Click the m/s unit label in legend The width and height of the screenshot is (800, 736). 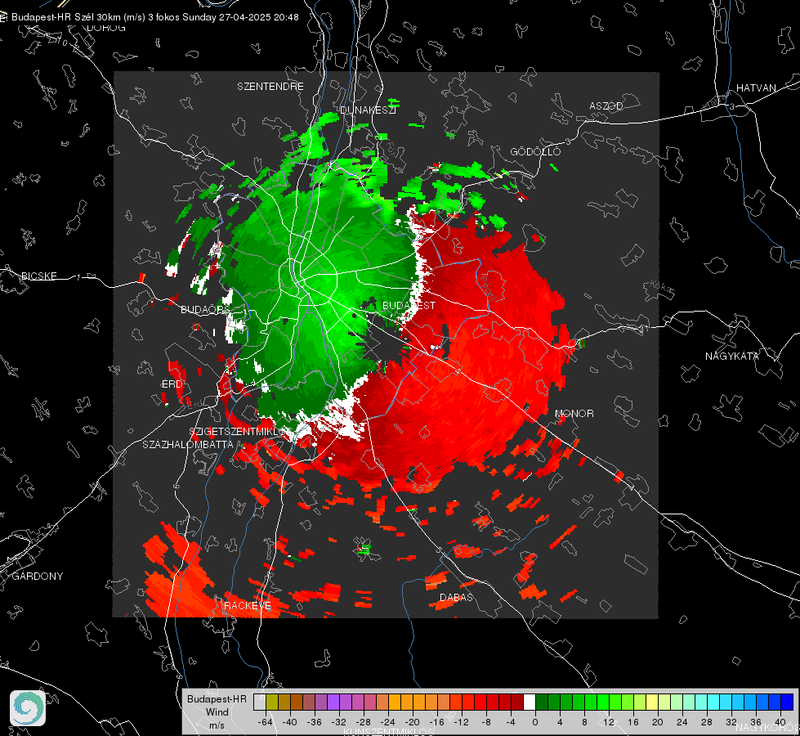coord(217,725)
